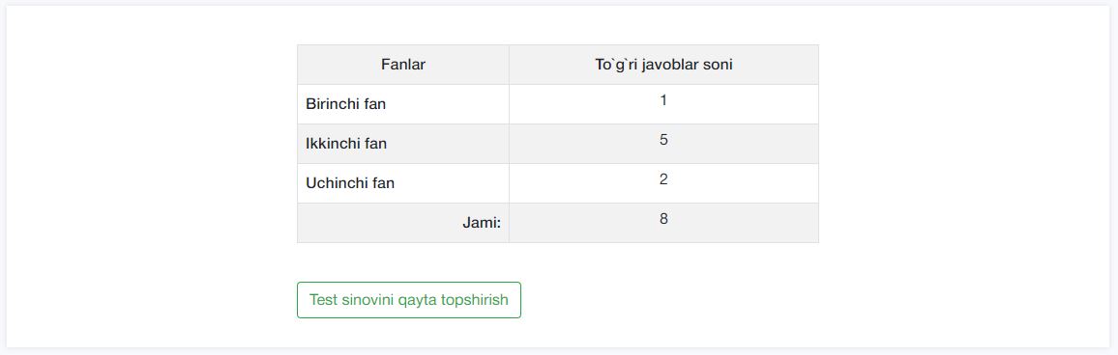Screen dimensions: 1118x355
Task: Click the total score value 8
Action: [x=663, y=218]
